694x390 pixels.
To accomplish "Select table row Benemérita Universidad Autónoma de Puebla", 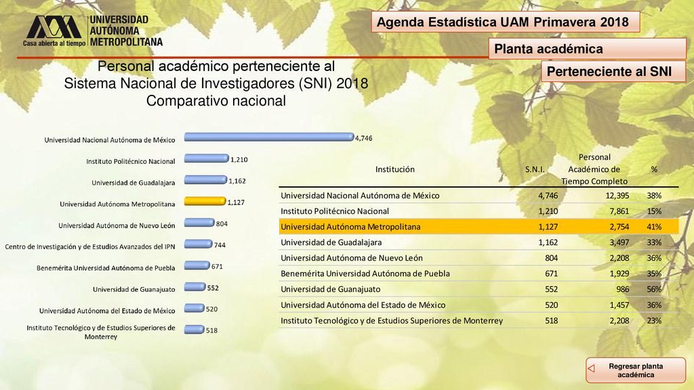I will pos(478,274).
